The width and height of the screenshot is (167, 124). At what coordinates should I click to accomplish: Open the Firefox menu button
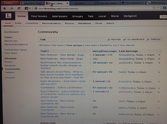[9, 3]
